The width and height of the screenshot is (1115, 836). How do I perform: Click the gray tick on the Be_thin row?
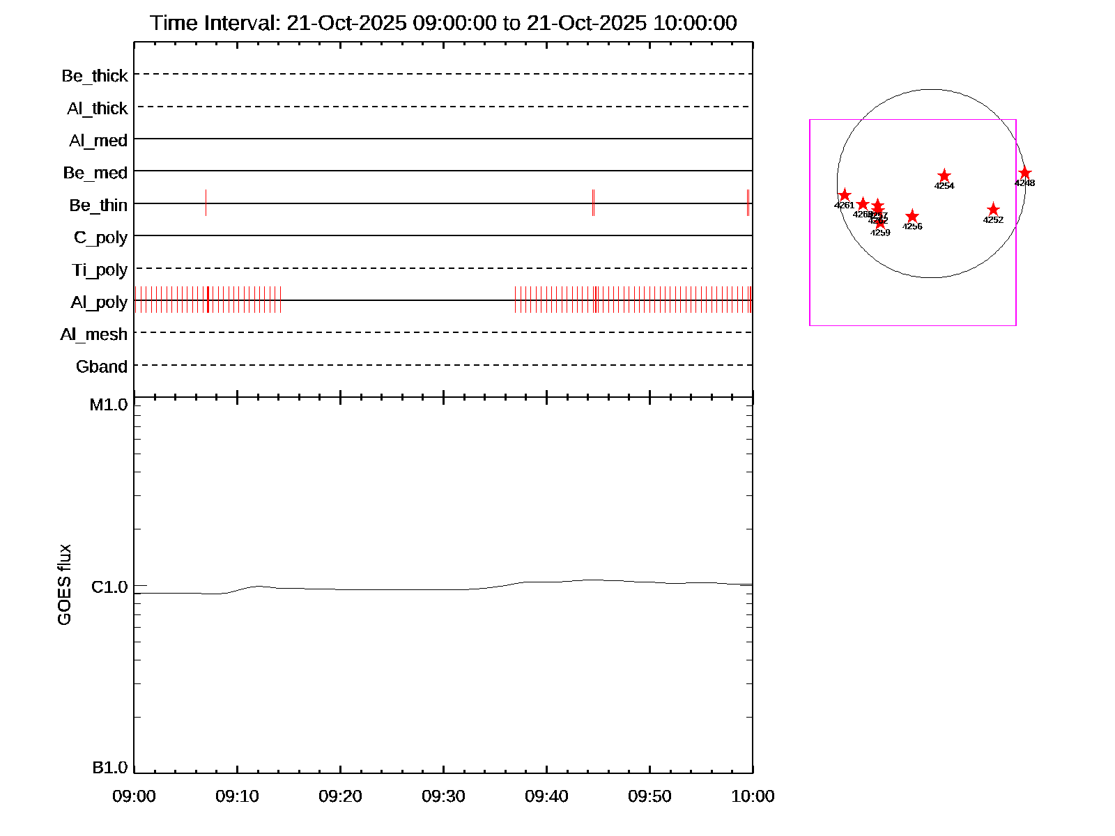(206, 203)
